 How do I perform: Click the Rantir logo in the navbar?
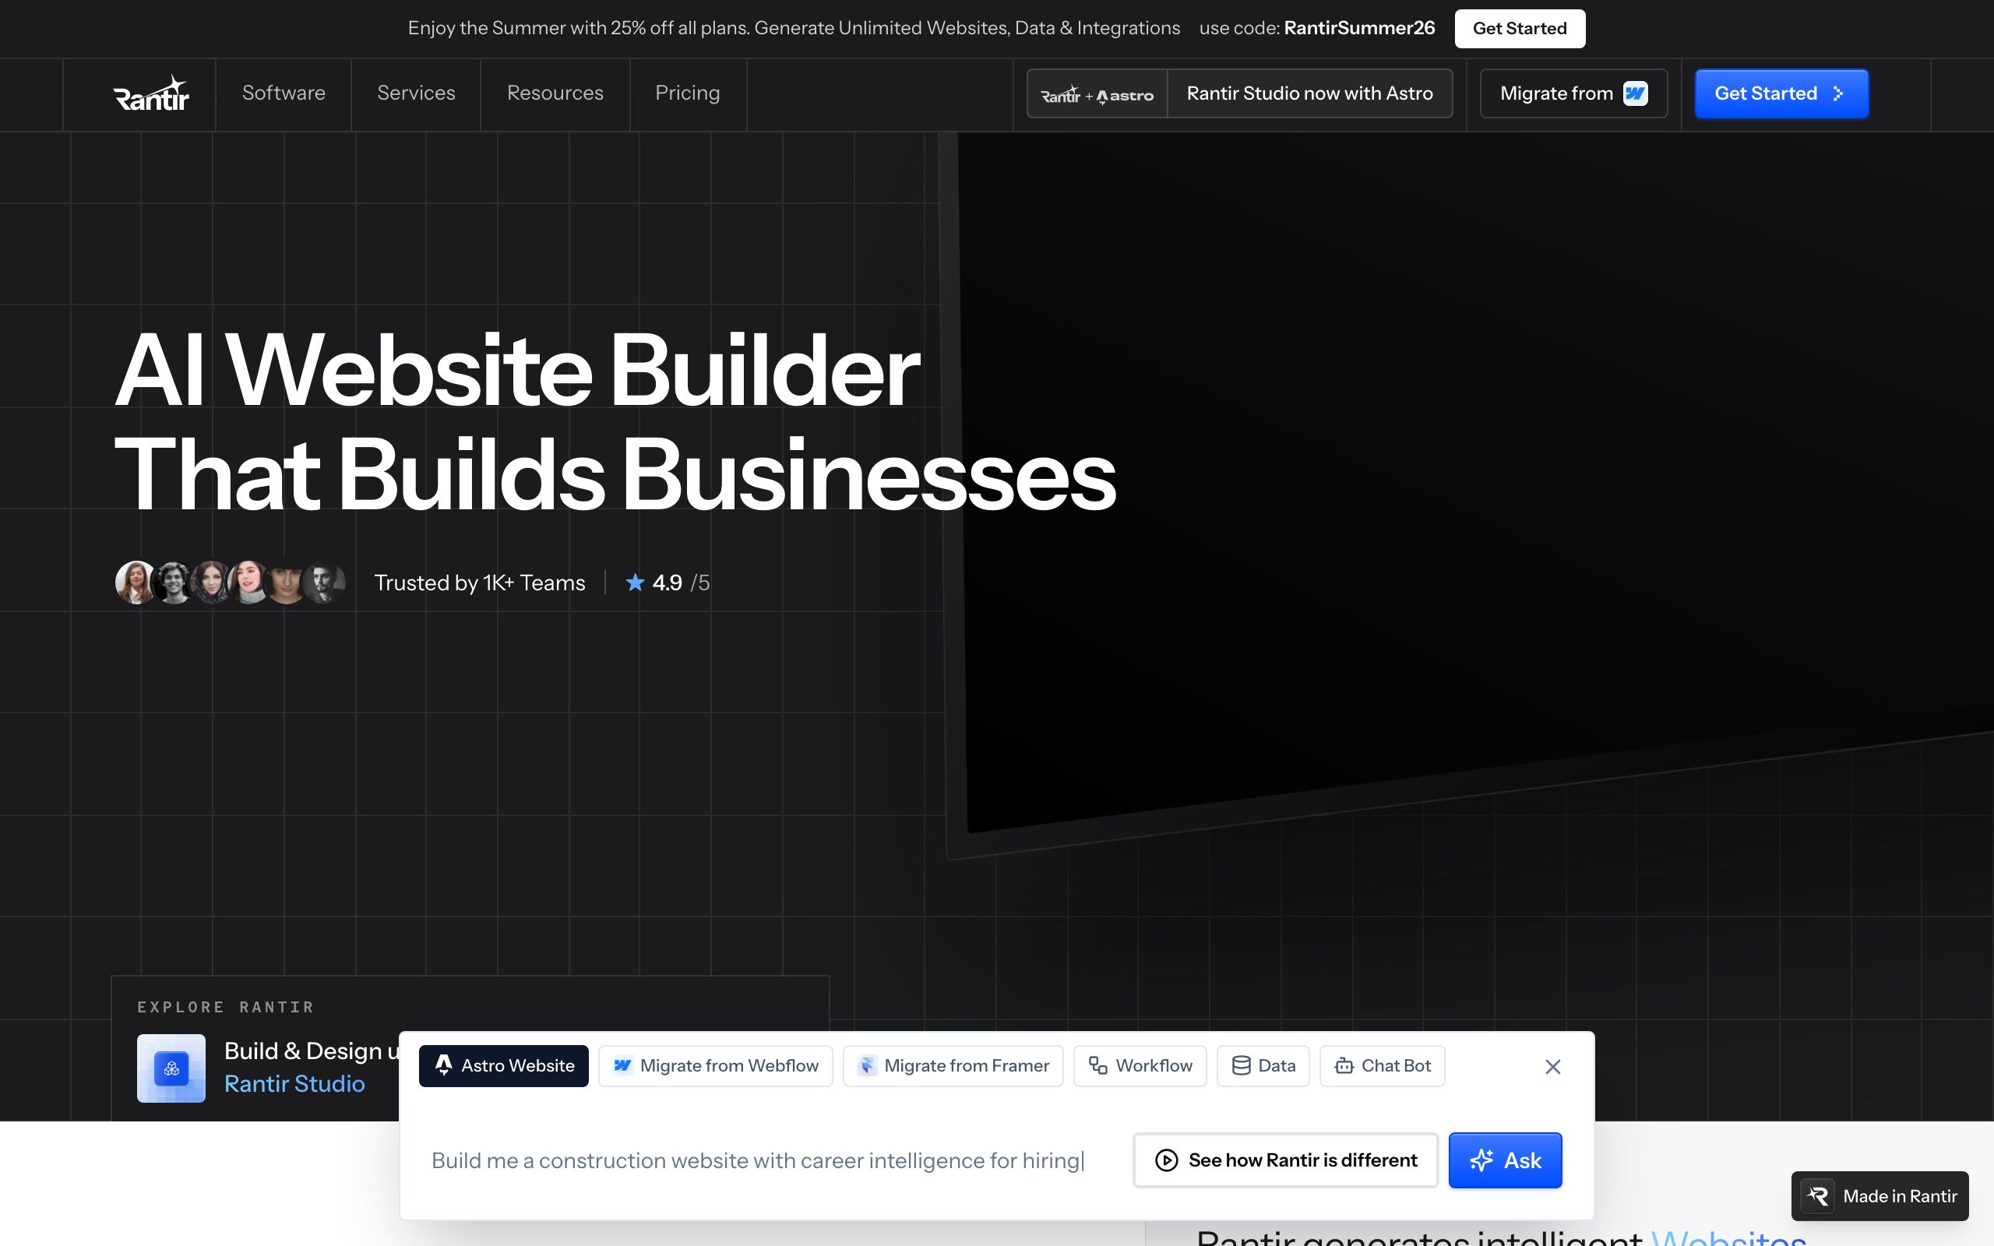152,93
